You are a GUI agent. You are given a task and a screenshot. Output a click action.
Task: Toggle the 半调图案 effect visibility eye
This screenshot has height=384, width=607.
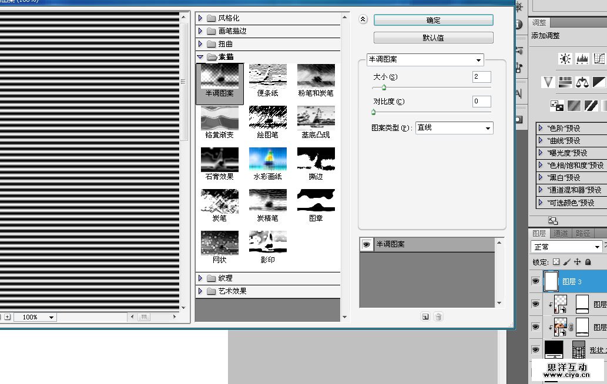click(365, 244)
